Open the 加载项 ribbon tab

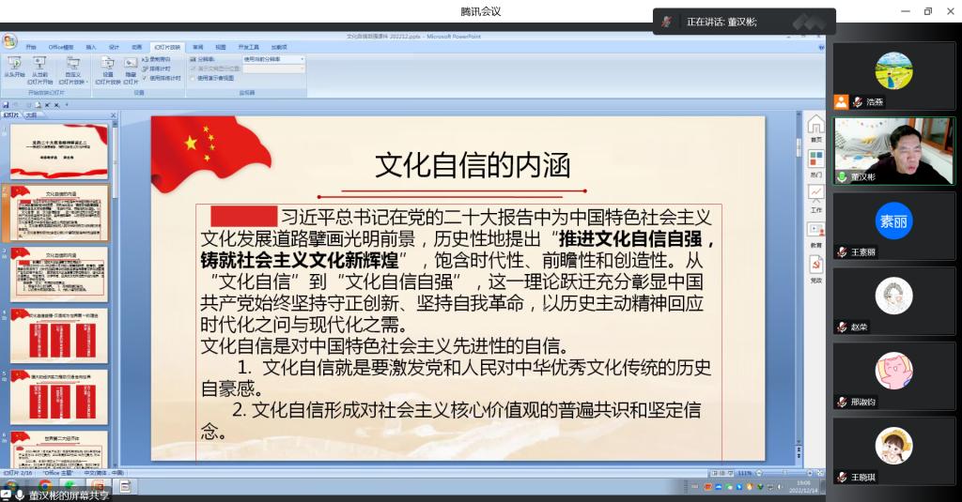pyautogui.click(x=279, y=47)
